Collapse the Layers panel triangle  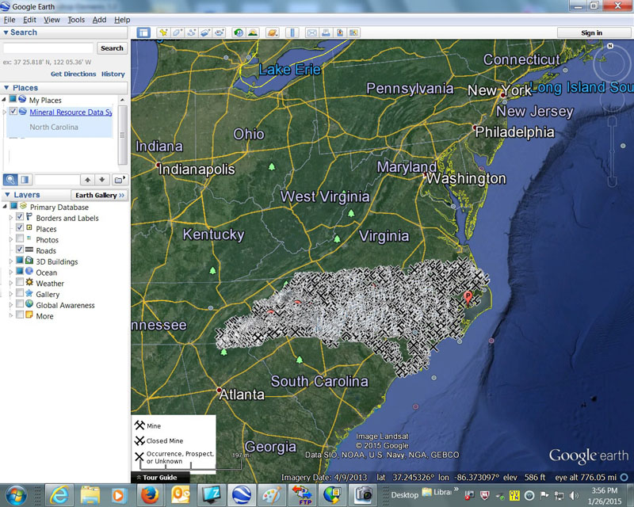pos(7,194)
